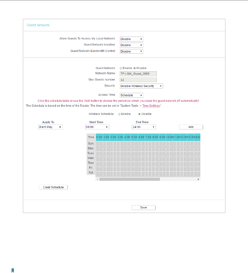Viewport: 248px width, 273px height.
Task: Click the Network Name input field
Action: click(138, 74)
